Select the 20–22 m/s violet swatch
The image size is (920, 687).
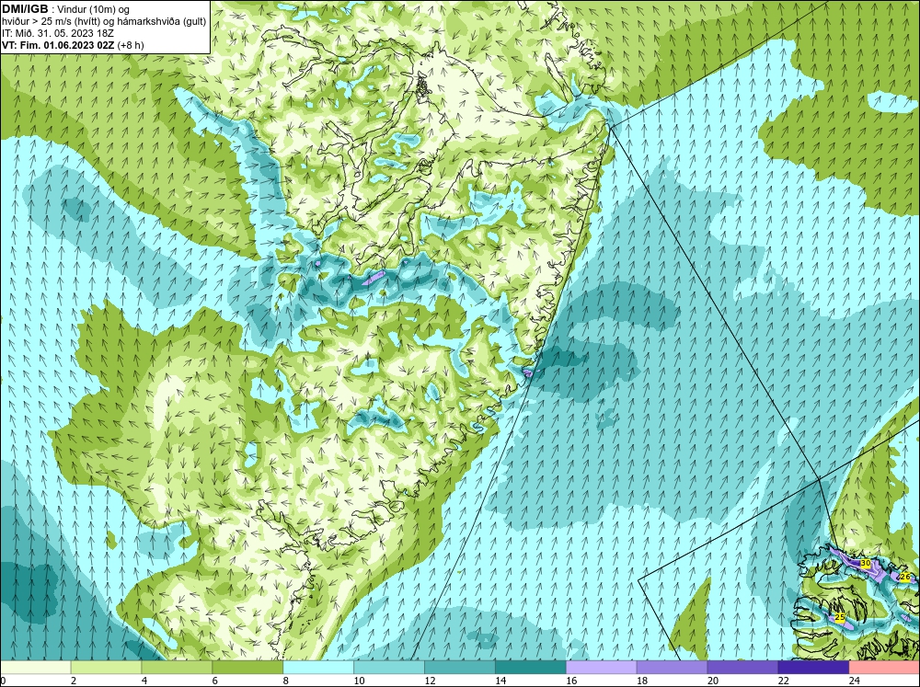742,668
